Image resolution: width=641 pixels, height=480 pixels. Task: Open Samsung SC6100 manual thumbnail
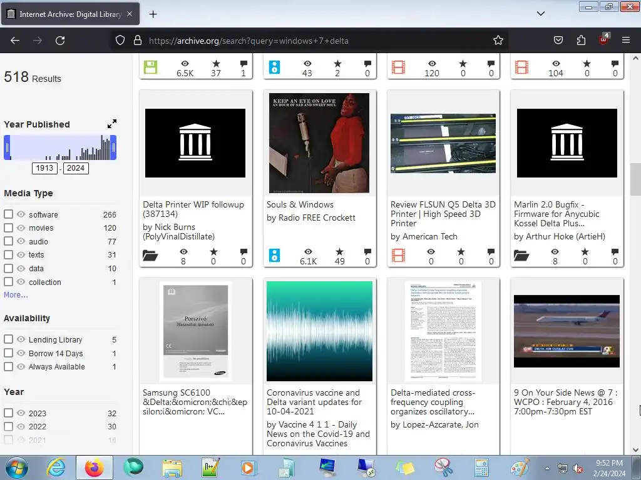click(x=195, y=331)
